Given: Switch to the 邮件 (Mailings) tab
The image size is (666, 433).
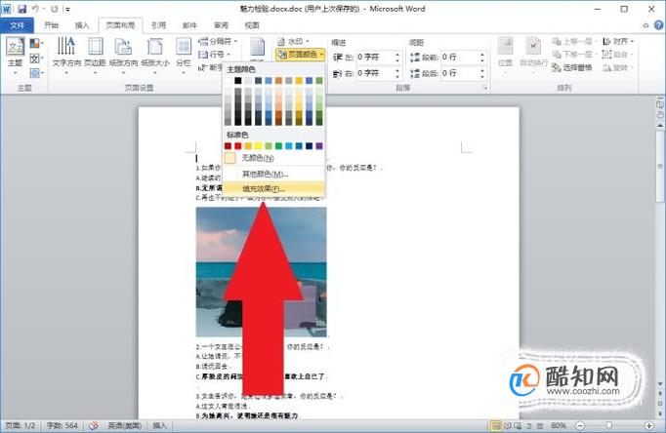Looking at the screenshot, I should pyautogui.click(x=189, y=25).
